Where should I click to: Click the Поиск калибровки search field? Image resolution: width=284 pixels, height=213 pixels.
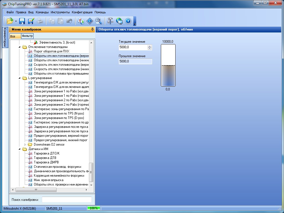coord(67,200)
